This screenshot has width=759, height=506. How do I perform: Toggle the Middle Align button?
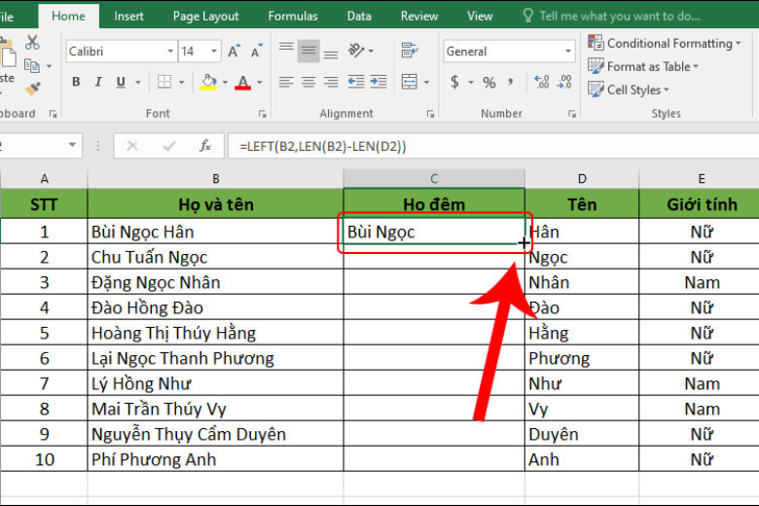308,51
